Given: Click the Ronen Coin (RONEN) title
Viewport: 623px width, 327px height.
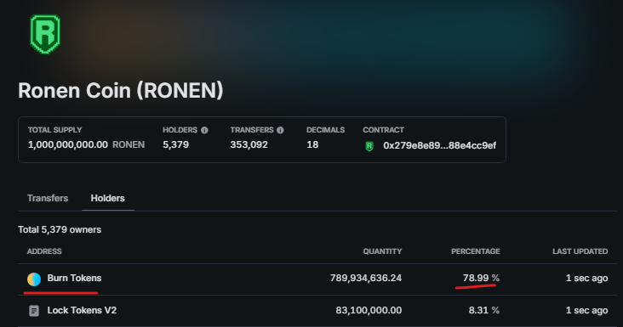Looking at the screenshot, I should pyautogui.click(x=120, y=90).
